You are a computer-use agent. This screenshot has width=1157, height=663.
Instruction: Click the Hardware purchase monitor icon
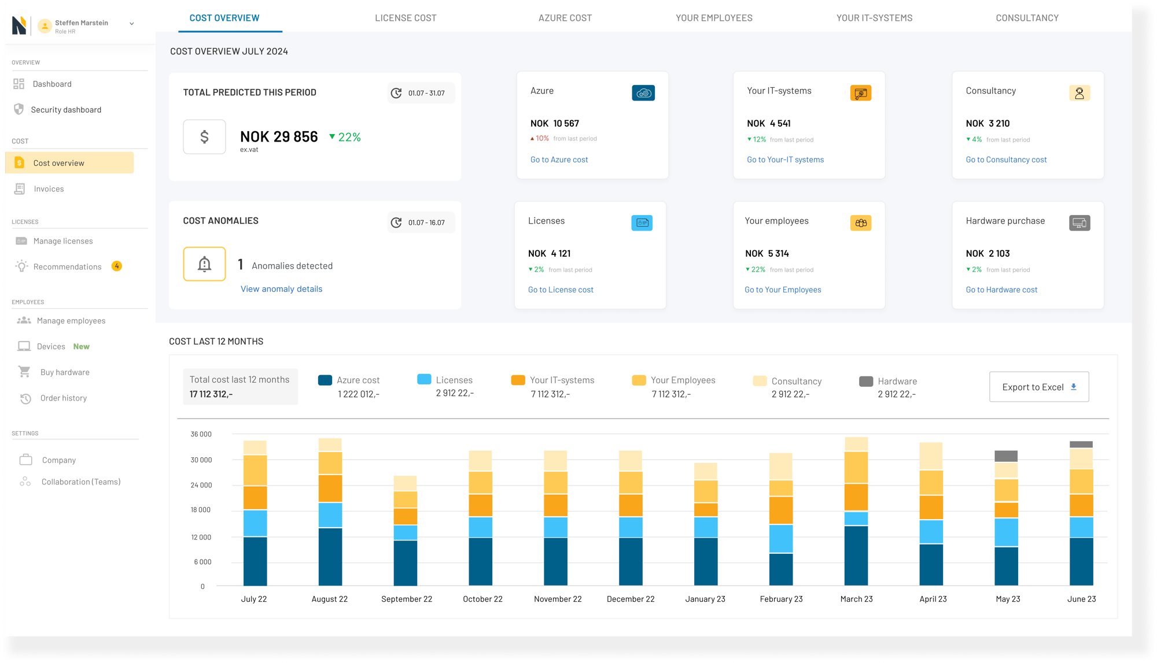1079,223
